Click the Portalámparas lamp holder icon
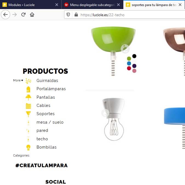This screenshot has height=185, width=185. (x=28, y=89)
